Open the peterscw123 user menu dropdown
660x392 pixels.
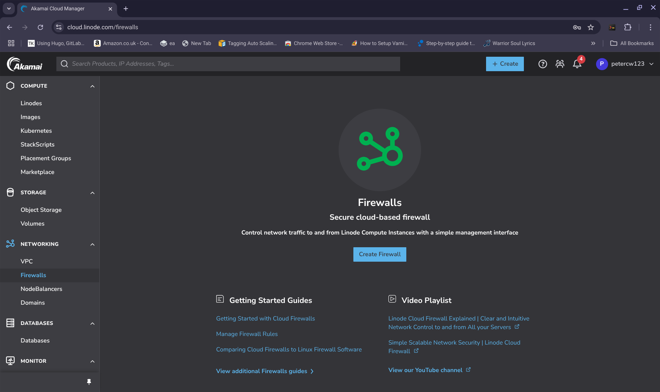click(x=651, y=64)
